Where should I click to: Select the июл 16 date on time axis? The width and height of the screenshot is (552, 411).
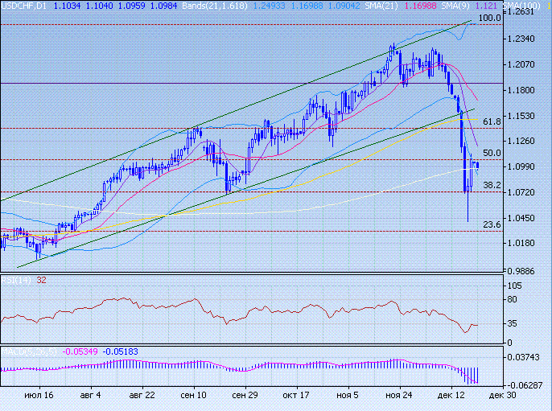click(39, 397)
